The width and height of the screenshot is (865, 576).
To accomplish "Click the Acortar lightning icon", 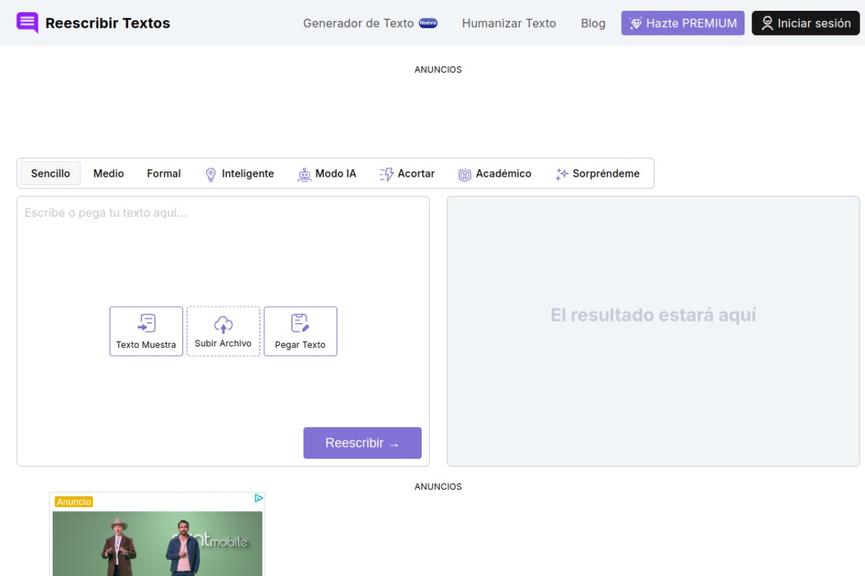I will coord(387,174).
